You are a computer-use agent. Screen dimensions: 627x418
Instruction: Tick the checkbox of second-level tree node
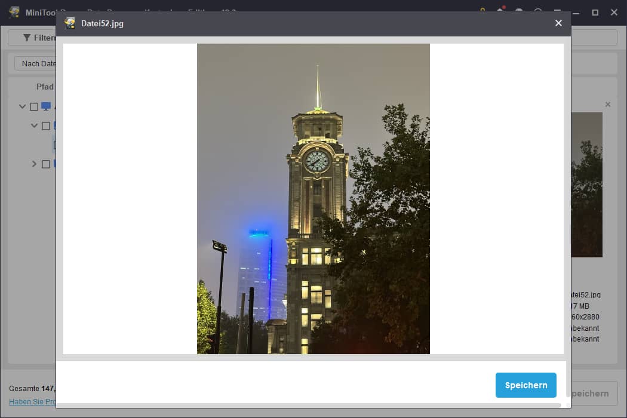coord(46,126)
